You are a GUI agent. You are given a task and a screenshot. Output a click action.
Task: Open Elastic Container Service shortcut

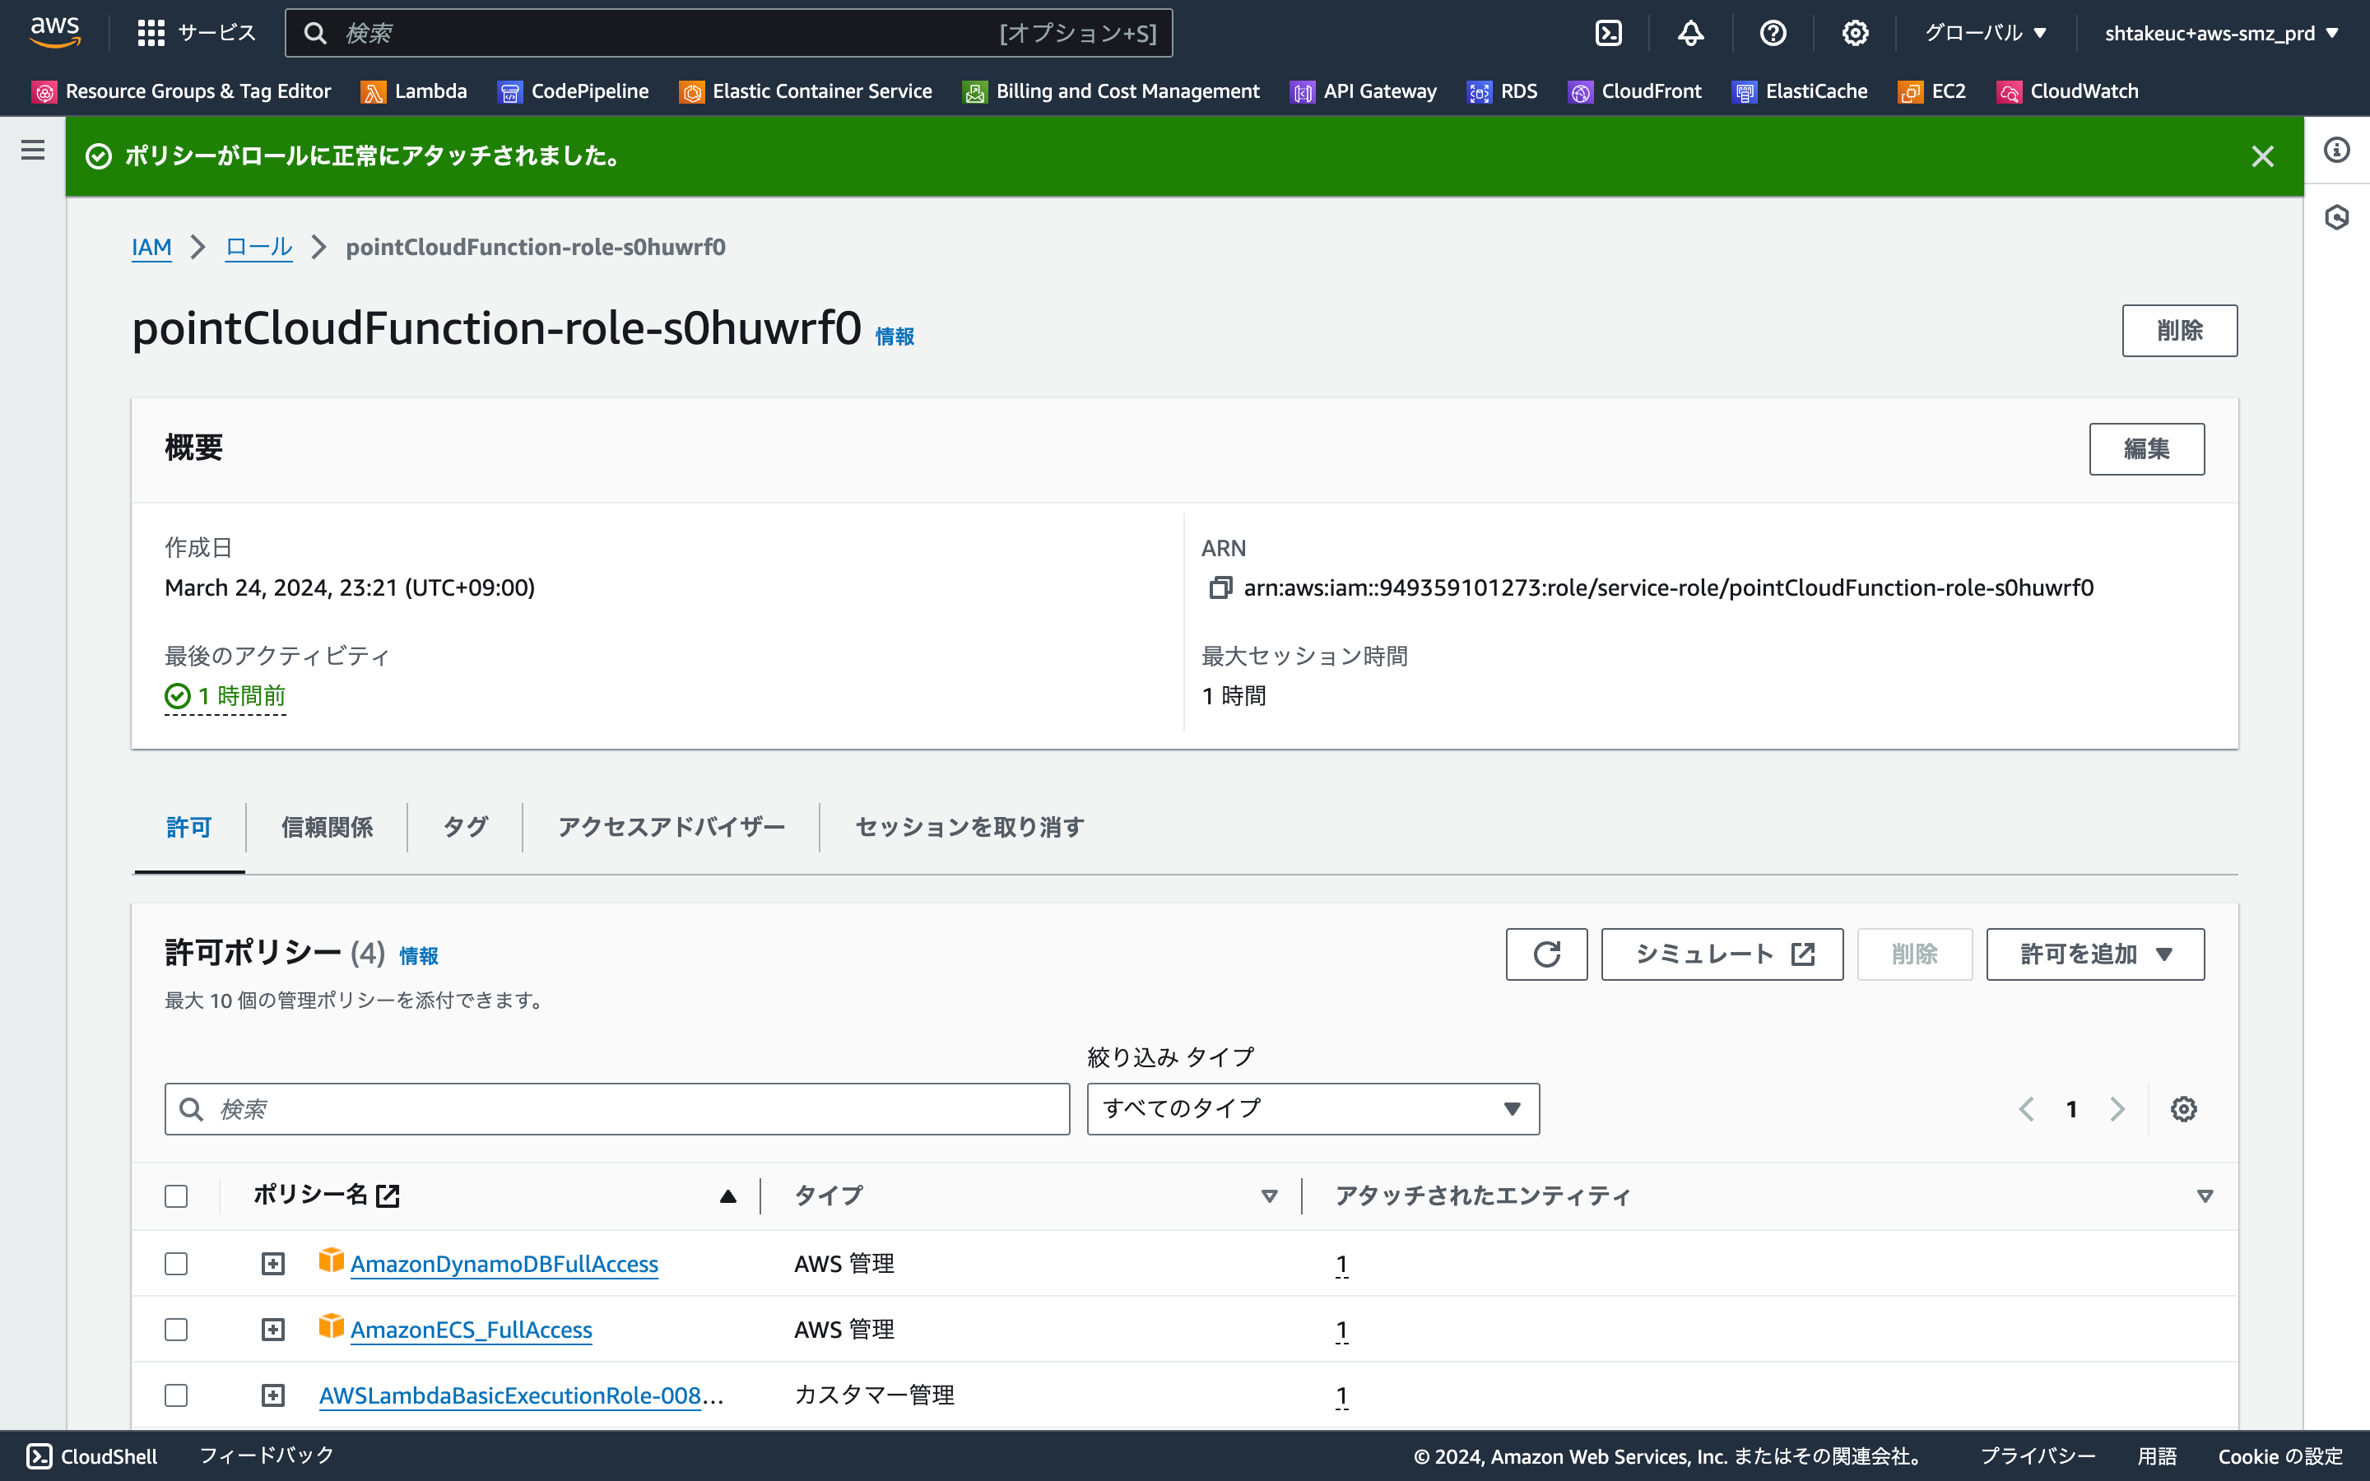pos(806,91)
